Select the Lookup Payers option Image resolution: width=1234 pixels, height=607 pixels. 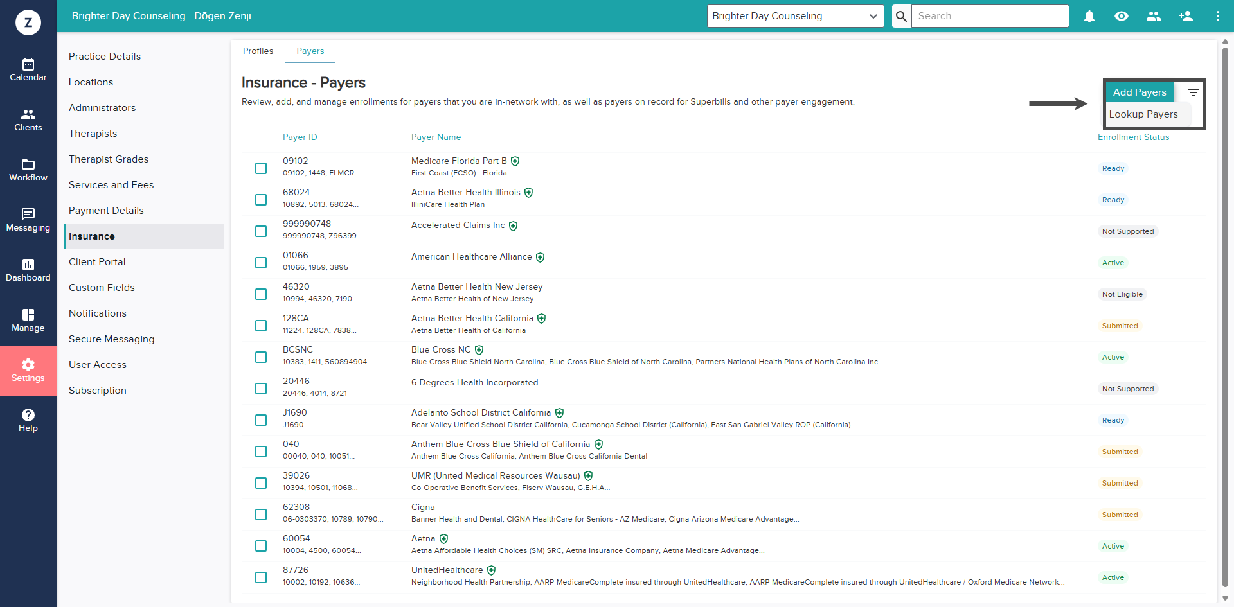click(1143, 114)
